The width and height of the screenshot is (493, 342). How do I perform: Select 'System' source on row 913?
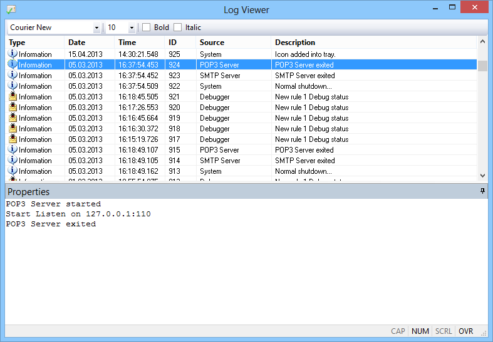pyautogui.click(x=210, y=171)
